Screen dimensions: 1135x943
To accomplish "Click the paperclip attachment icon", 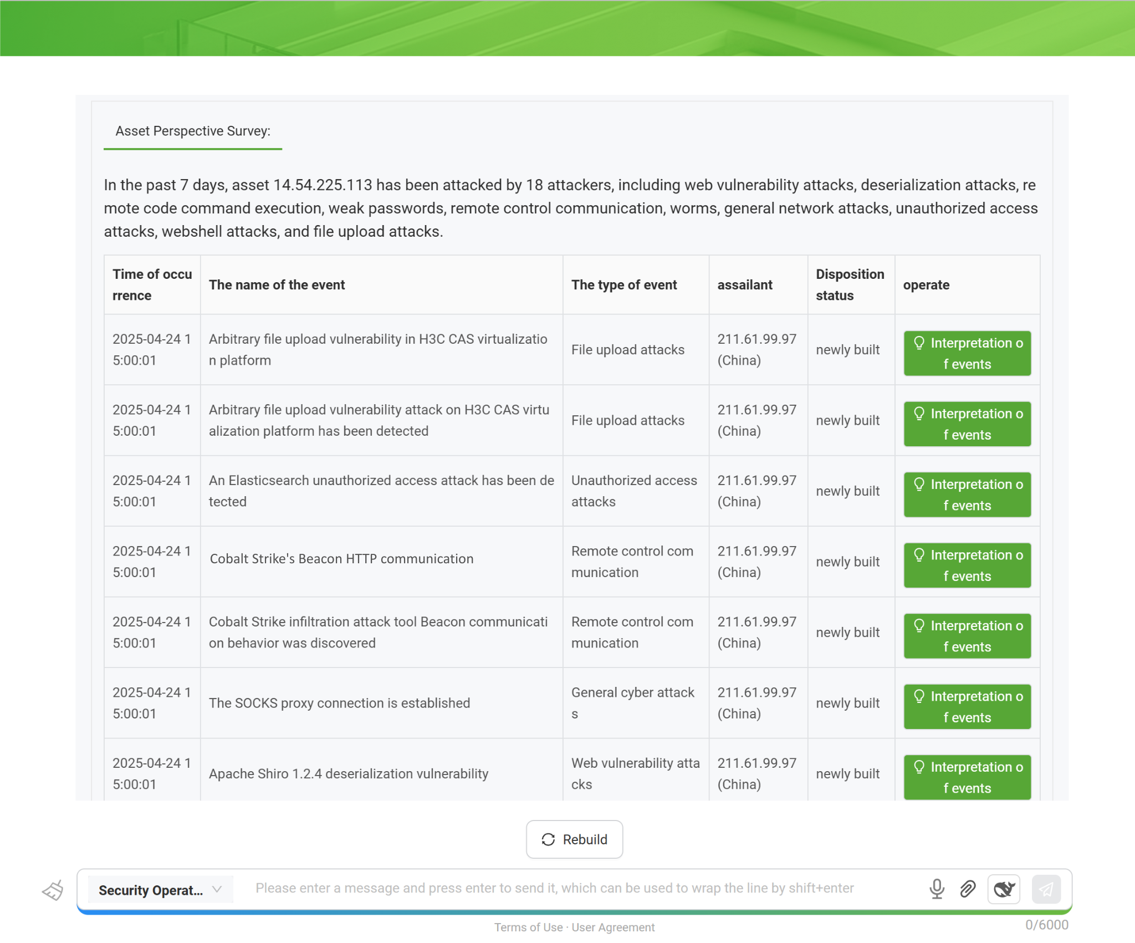I will click(x=968, y=889).
